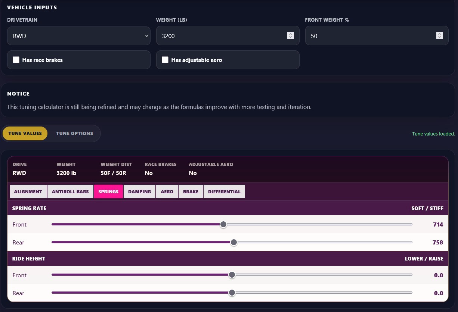Image resolution: width=458 pixels, height=312 pixels.
Task: Click the Front spring rate slider handle
Action: coord(223,224)
